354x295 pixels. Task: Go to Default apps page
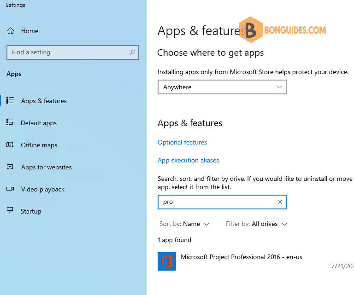[x=39, y=123]
